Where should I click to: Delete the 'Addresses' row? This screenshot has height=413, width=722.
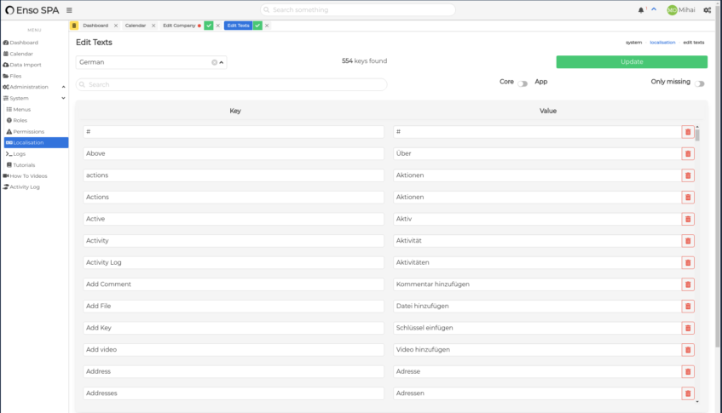(688, 393)
